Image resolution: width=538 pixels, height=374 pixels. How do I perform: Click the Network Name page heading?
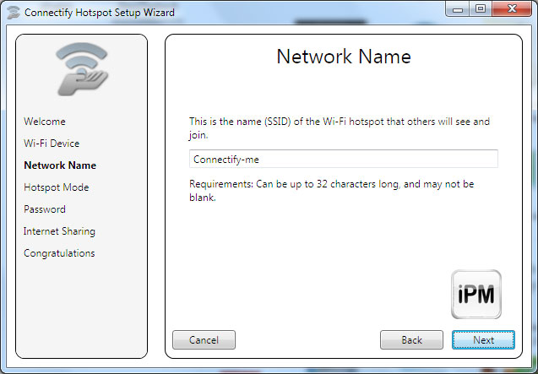coord(344,57)
